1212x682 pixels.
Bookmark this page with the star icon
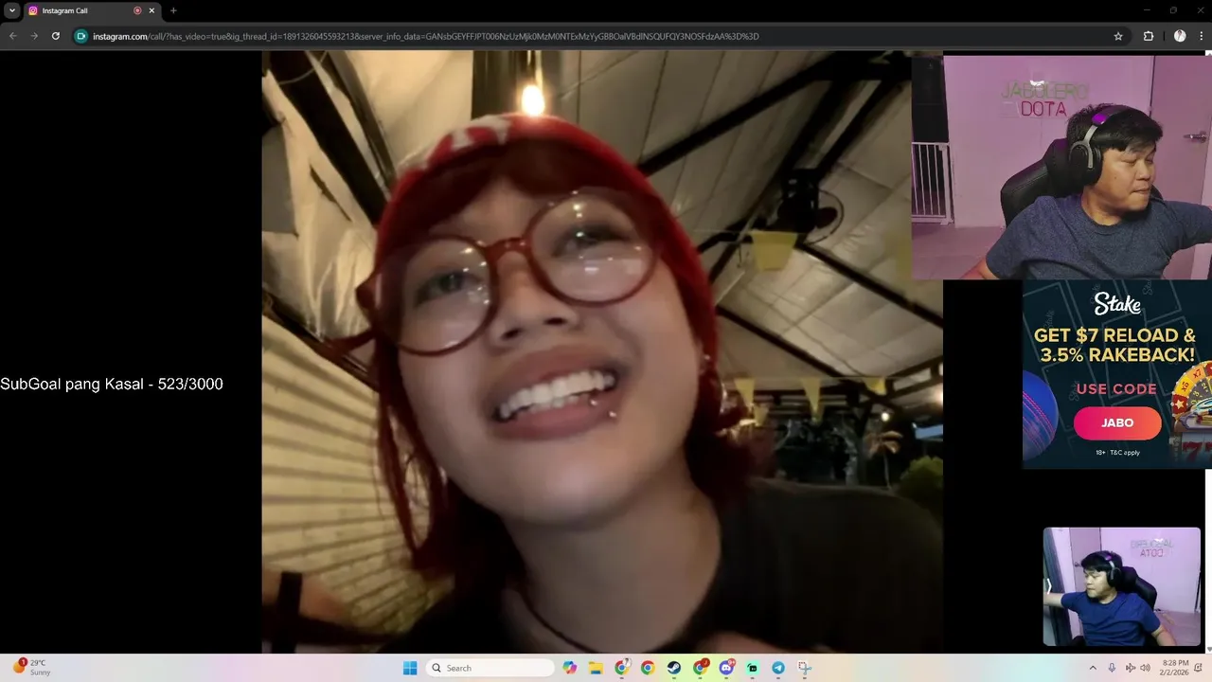tap(1118, 36)
